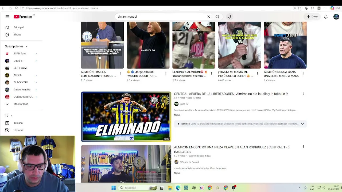Open the browser profile icon
Screen dimensions: 342x192
(x=319, y=8)
